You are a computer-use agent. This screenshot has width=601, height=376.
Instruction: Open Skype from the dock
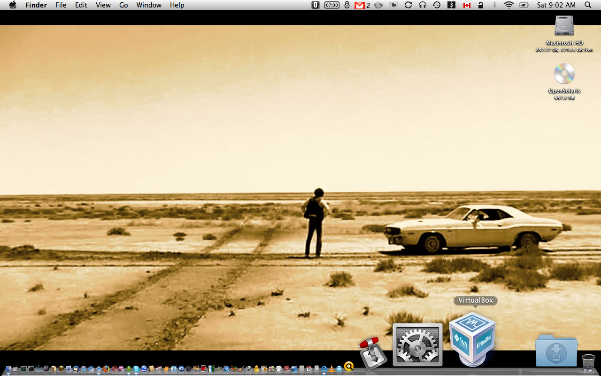pos(136,368)
